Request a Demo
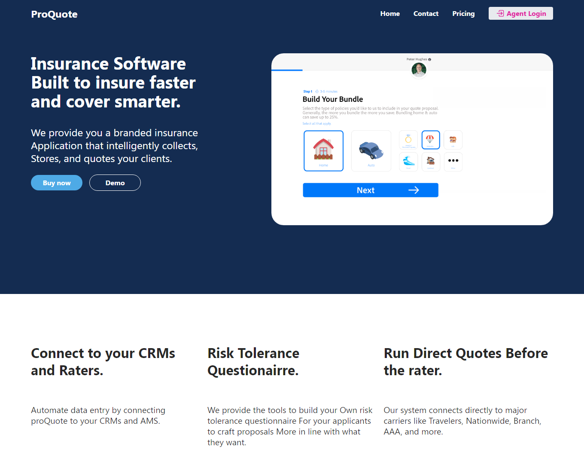The image size is (584, 456). click(x=115, y=182)
